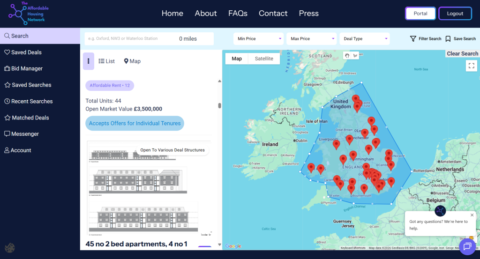
Task: Switch results to Map view
Action: 132,61
